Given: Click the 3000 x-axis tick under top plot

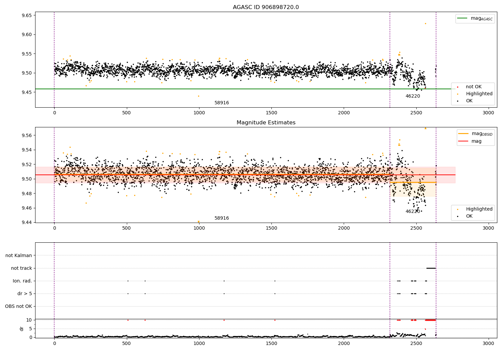Looking at the screenshot, I should click(x=489, y=113).
